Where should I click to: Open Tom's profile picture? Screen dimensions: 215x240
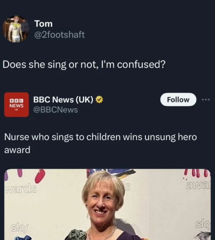(x=16, y=29)
